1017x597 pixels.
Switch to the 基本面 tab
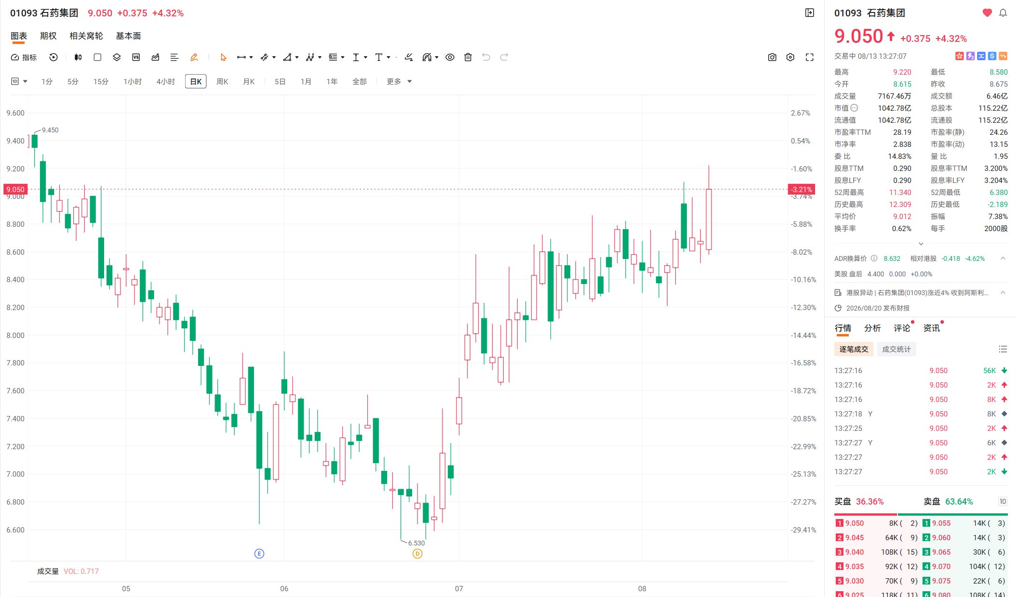pyautogui.click(x=128, y=36)
